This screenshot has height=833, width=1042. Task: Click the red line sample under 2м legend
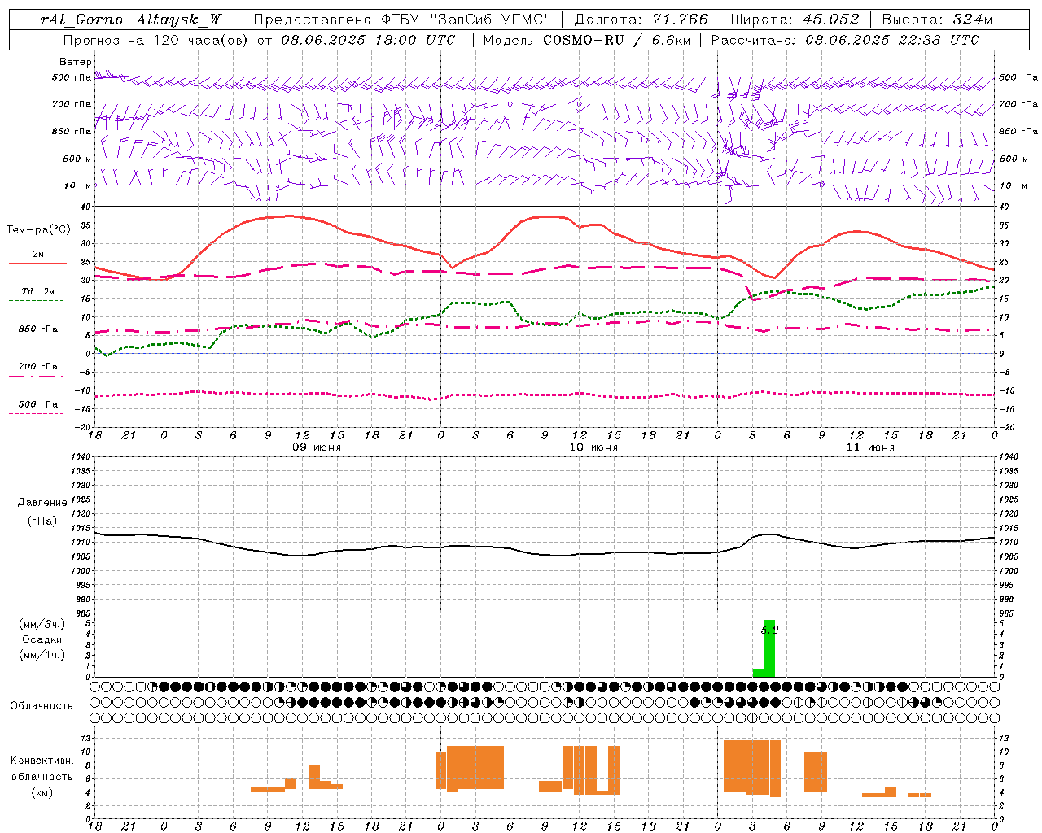tap(37, 264)
